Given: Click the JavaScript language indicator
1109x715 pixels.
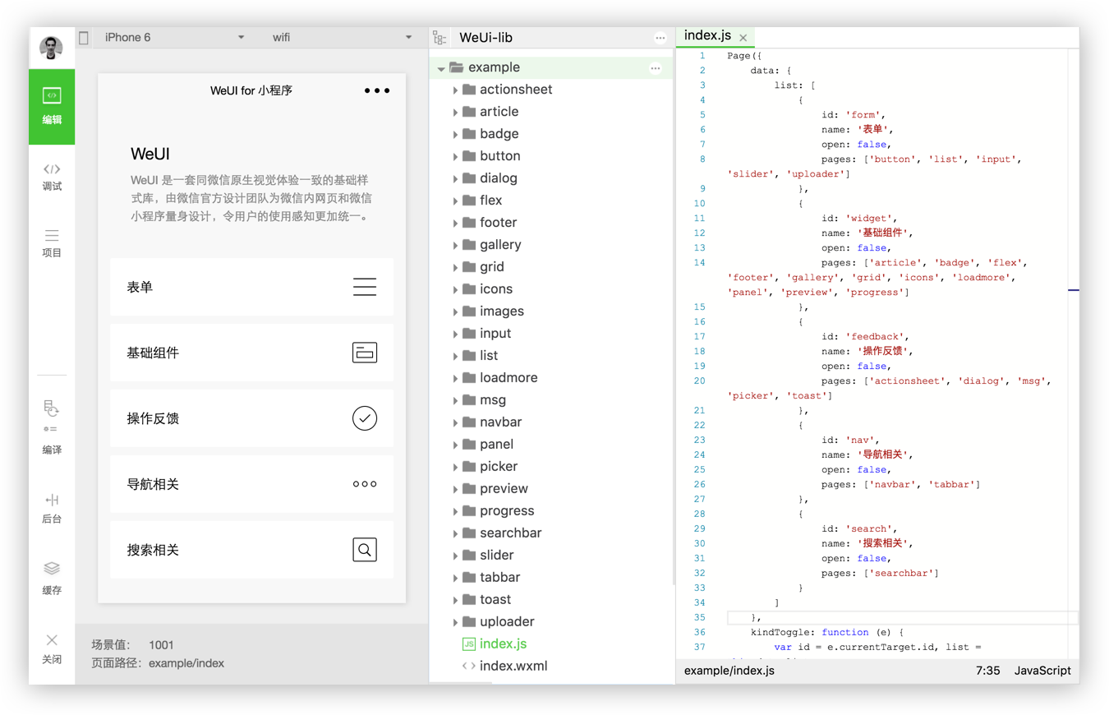Looking at the screenshot, I should coord(1042,671).
